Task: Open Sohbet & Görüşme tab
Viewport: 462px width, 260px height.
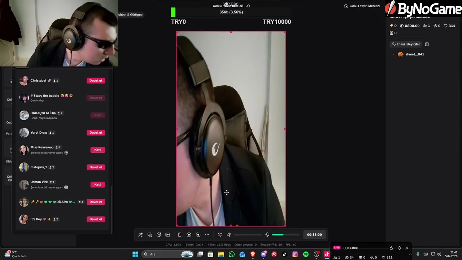Action: (x=130, y=14)
